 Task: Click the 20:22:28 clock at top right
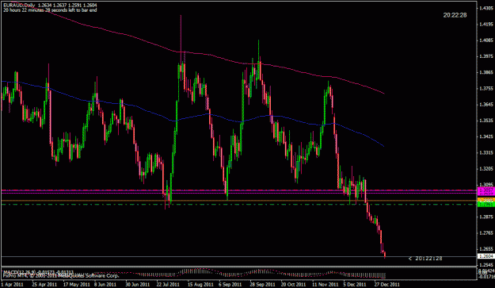(x=455, y=15)
